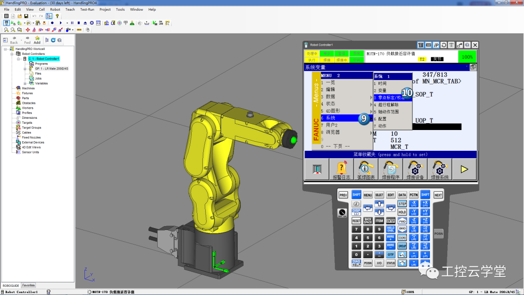524x295 pixels.
Task: Select Obstacles in the cell tree
Action: coord(29,103)
